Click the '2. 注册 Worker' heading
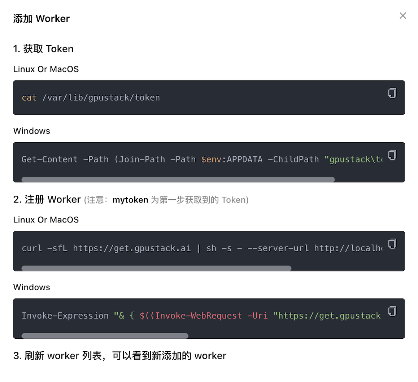The height and width of the screenshot is (382, 418). pyautogui.click(x=47, y=199)
